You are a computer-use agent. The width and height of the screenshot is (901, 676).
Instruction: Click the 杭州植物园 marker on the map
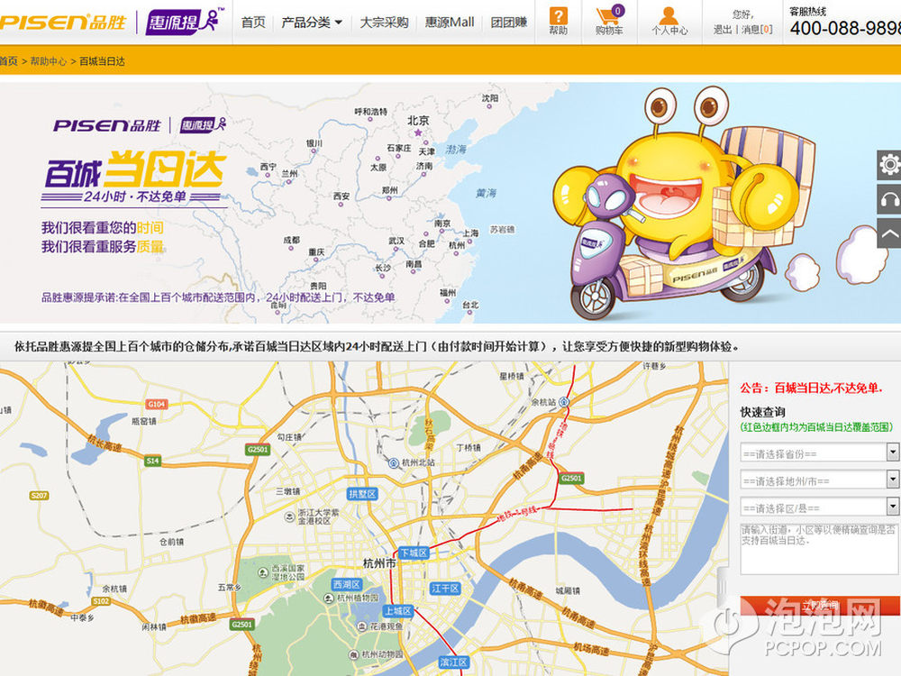[x=329, y=598]
